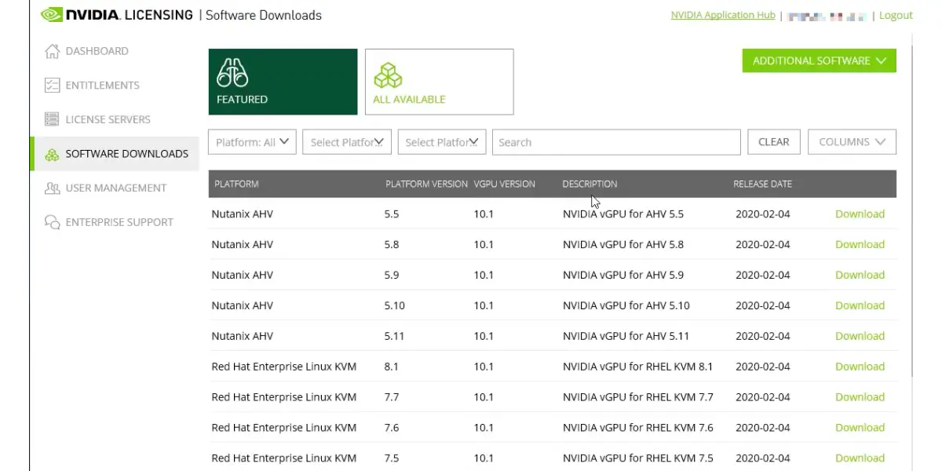The height and width of the screenshot is (471, 942).
Task: Select release date of the AHV 5.9 row
Action: tap(763, 275)
